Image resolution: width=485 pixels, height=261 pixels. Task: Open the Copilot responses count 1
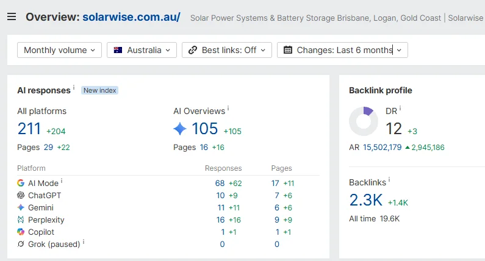click(223, 232)
